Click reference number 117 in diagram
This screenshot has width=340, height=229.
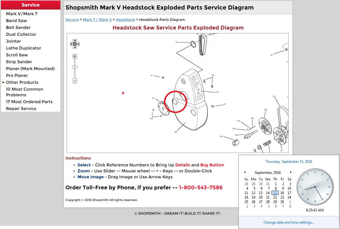tap(281, 151)
